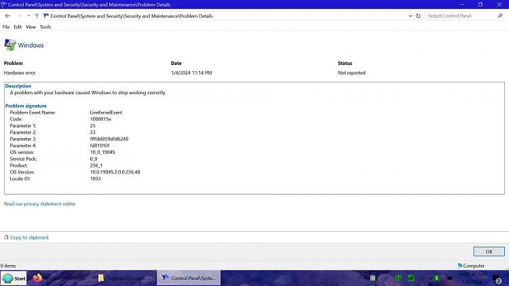The width and height of the screenshot is (509, 286).
Task: Select the Parameter 2 value 23
Action: point(92,132)
